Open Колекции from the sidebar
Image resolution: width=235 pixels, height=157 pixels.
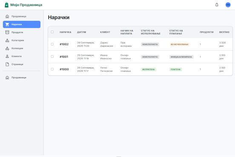[x=22, y=48]
